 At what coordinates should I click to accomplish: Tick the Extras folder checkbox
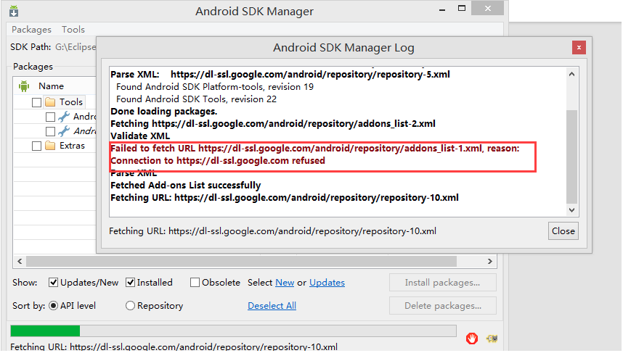[36, 146]
